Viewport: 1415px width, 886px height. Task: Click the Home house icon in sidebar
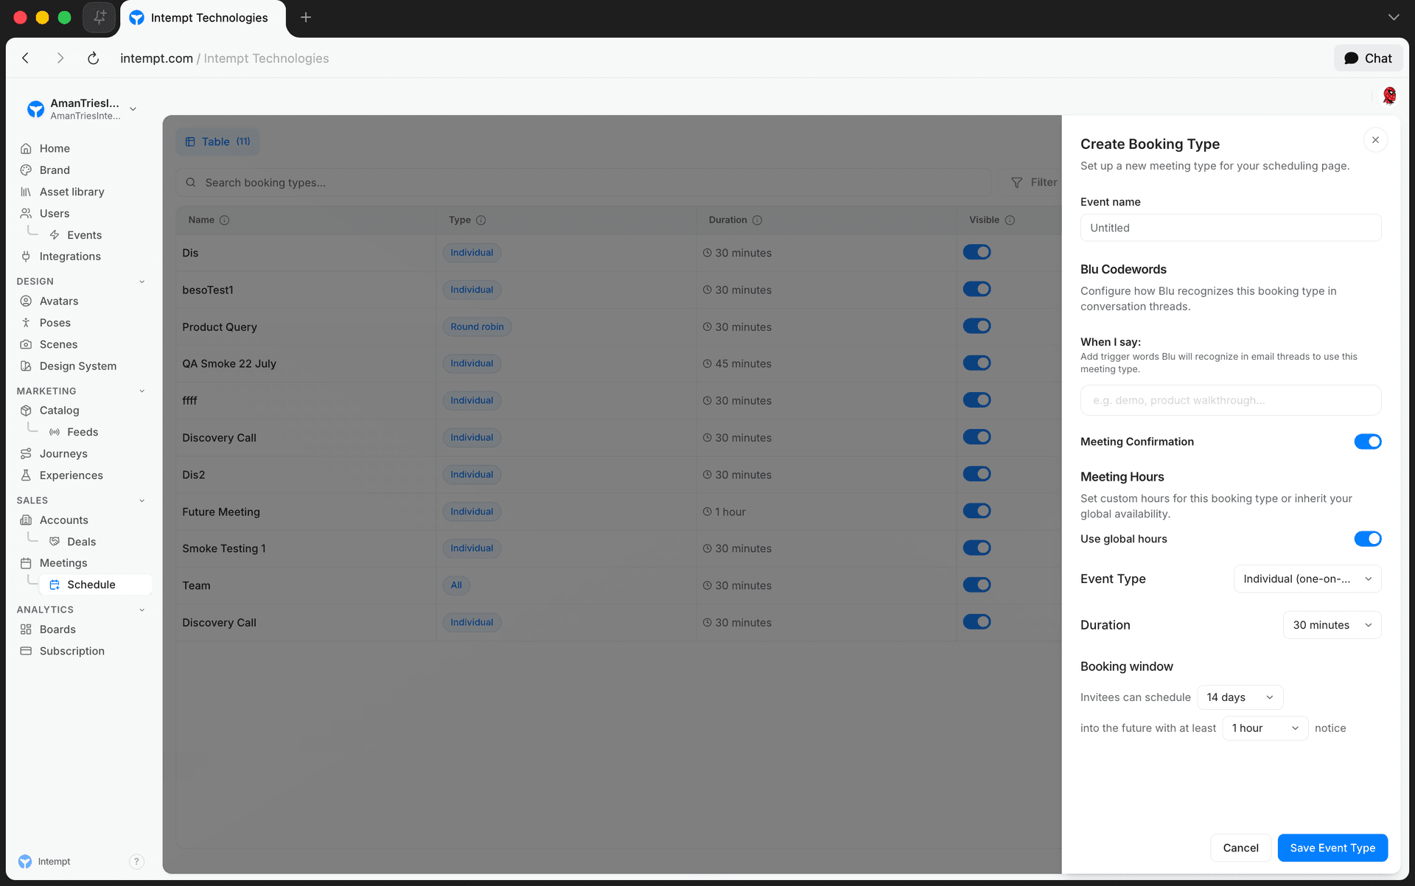[x=26, y=148]
